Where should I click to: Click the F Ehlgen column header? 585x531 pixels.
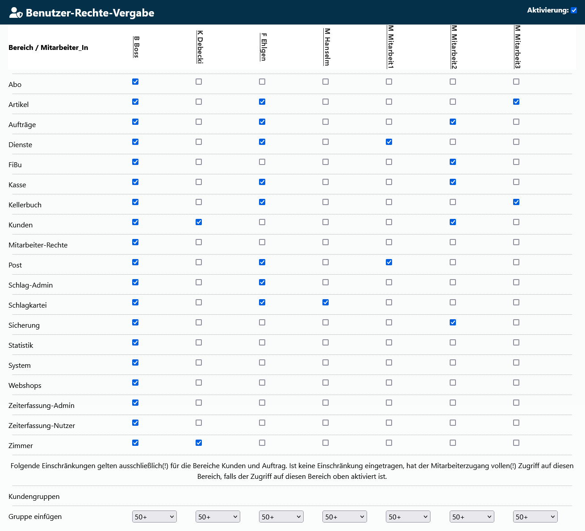pyautogui.click(x=263, y=47)
